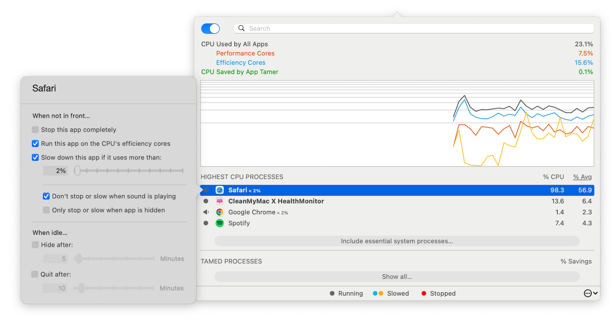Select the Safari process row
Image resolution: width=614 pixels, height=327 pixels.
pyautogui.click(x=397, y=190)
